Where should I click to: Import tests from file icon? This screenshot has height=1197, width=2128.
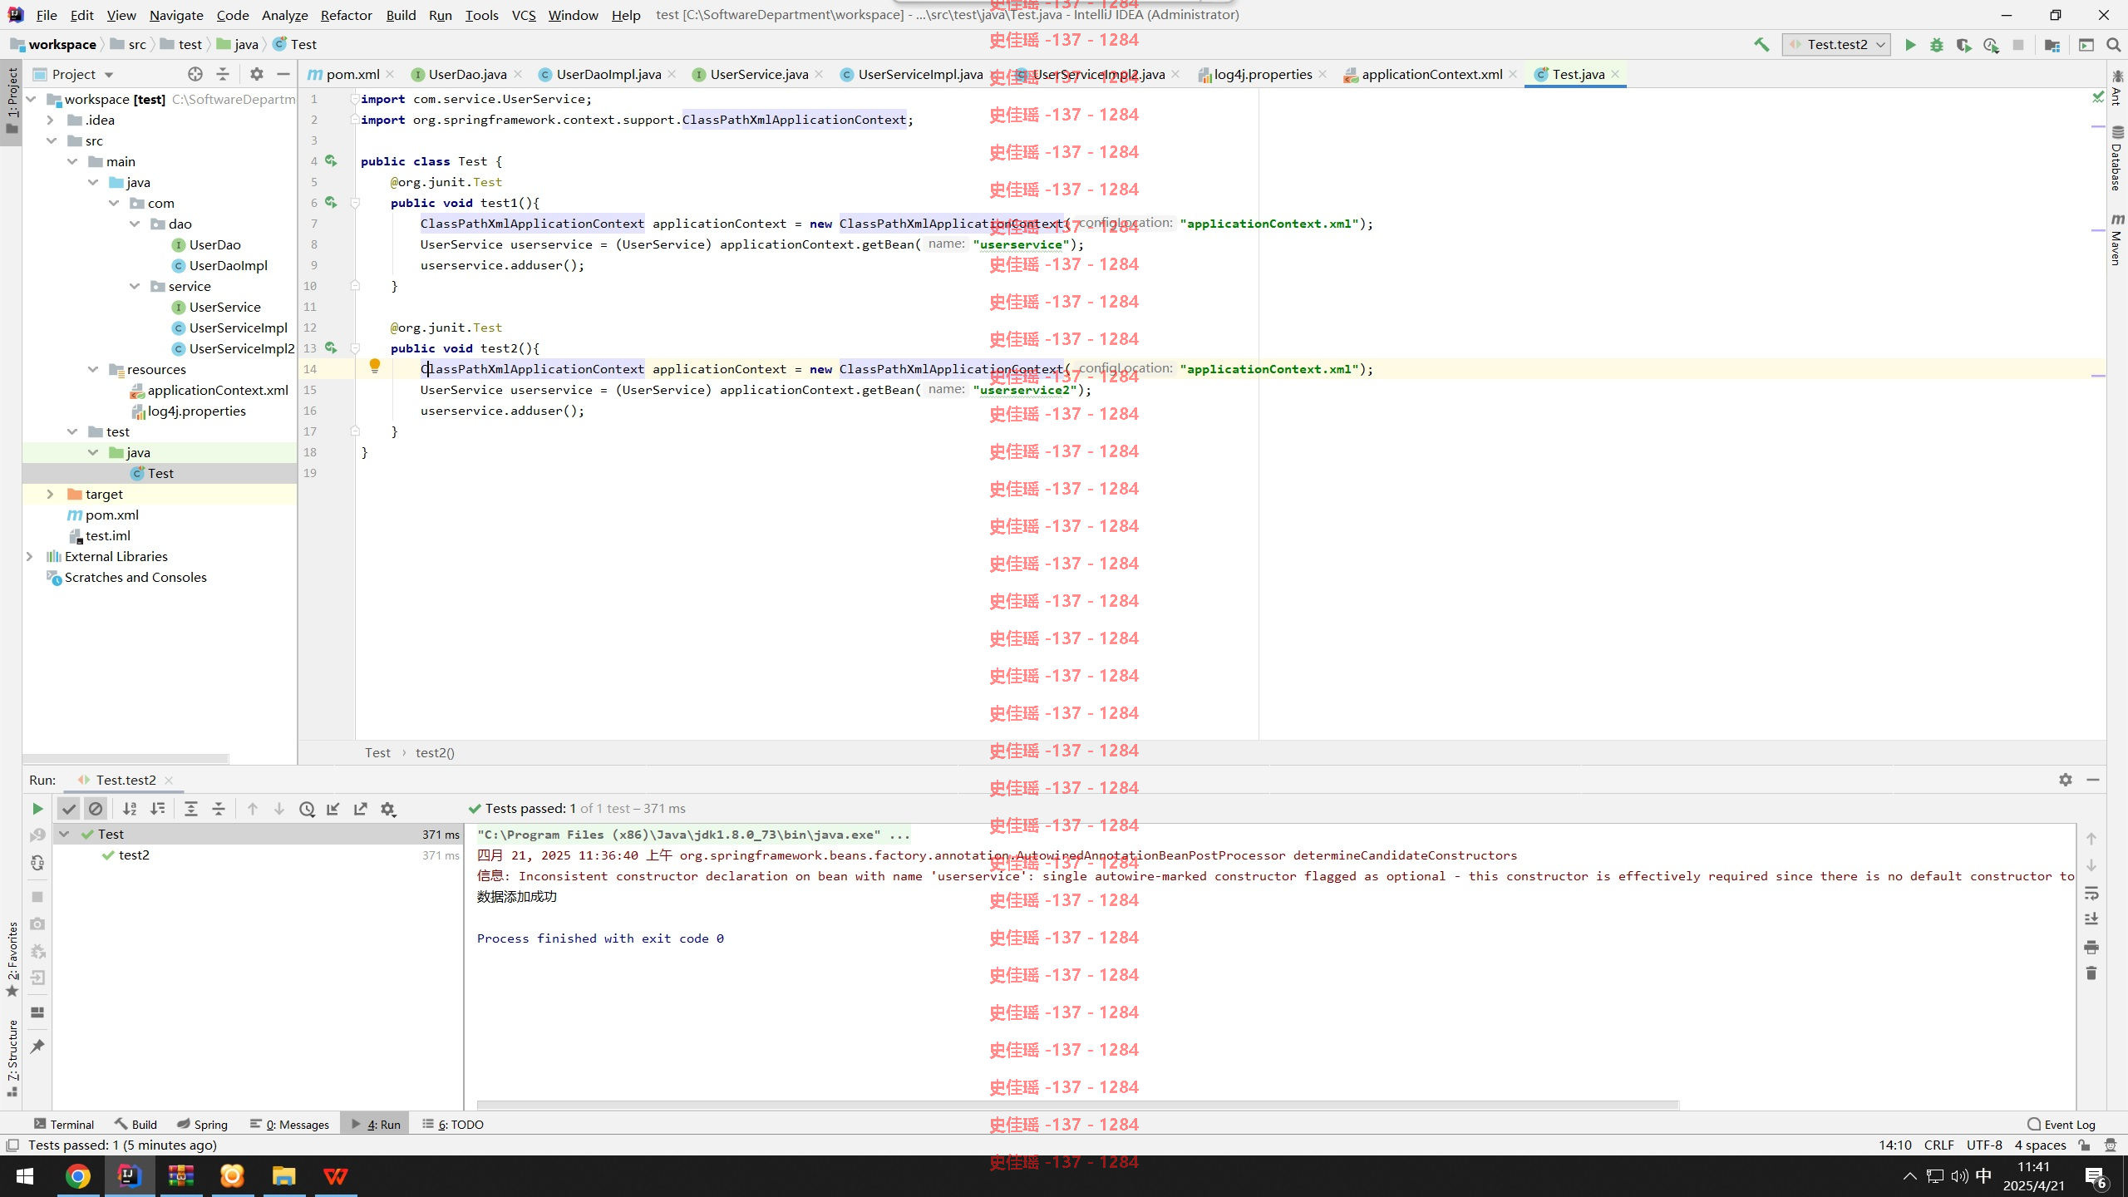[333, 809]
